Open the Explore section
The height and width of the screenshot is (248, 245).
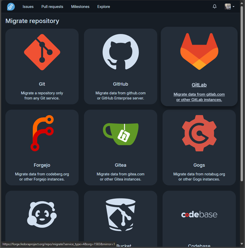click(x=103, y=7)
